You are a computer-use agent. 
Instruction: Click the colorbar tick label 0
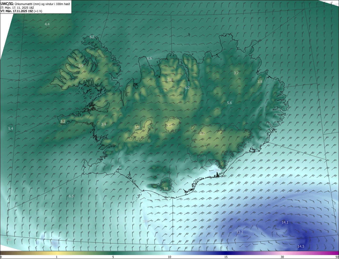[1, 257]
